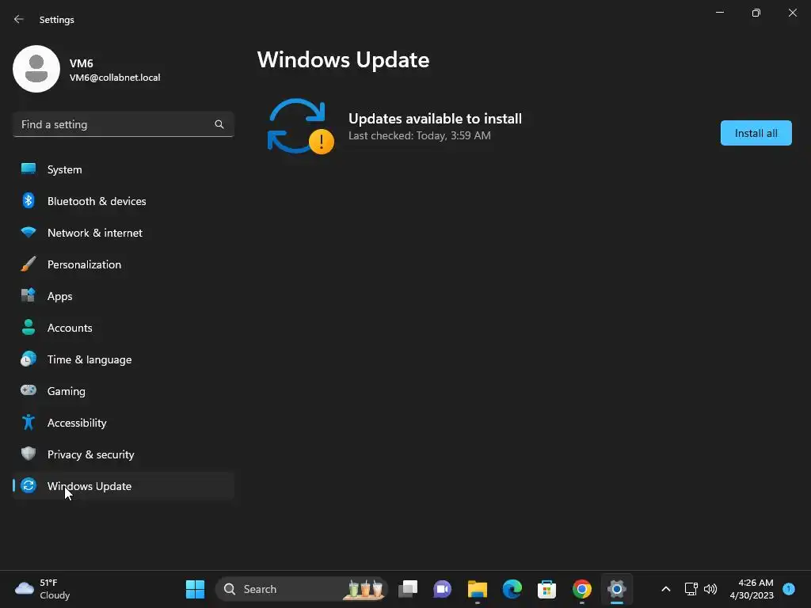
Task: Open the clock showing 4:26 AM 4/30/2023
Action: click(752, 589)
